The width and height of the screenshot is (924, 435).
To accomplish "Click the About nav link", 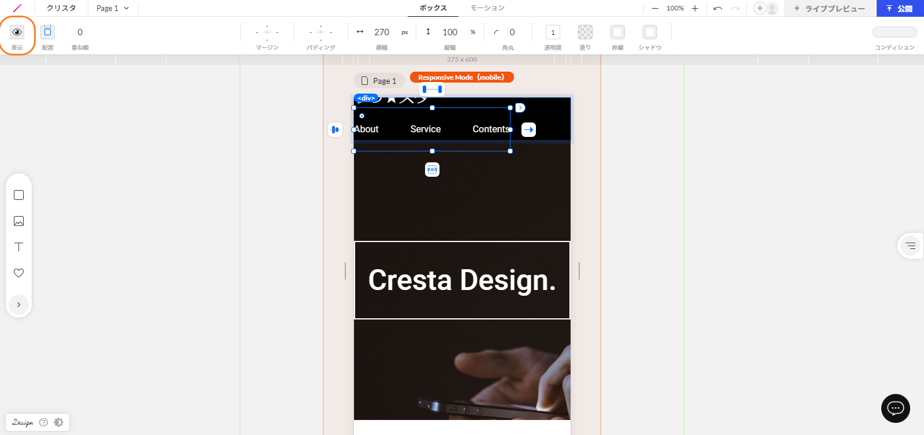I will coord(367,129).
